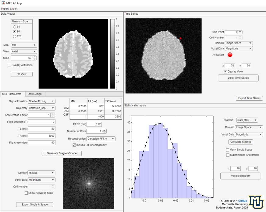Screen dimensions: 266x212
Task: Click the Statistical Analysis y coordinate field
Action: [x=253, y=168]
